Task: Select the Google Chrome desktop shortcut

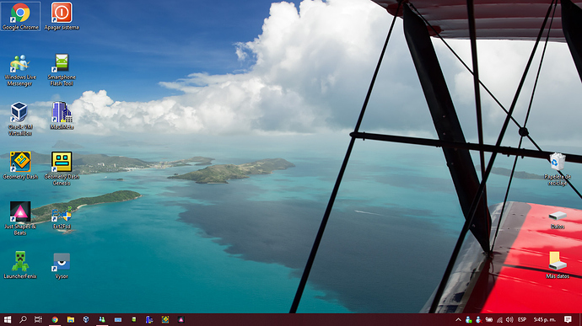Action: 20,16
